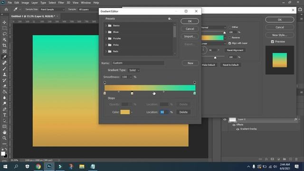The height and width of the screenshot is (171, 304).
Task: Open Edit Toolbar three-dots menu
Action: point(4,144)
